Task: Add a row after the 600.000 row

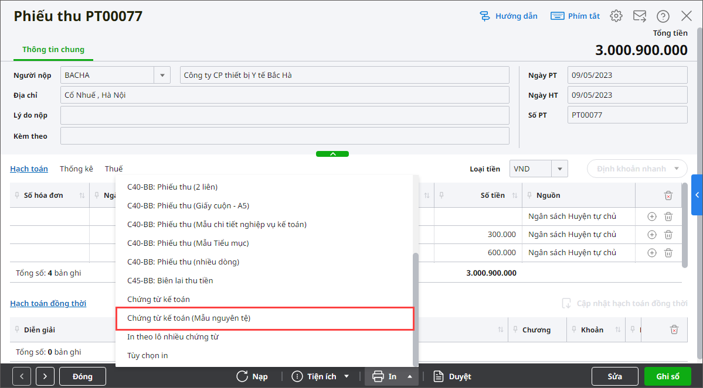Action: (652, 253)
